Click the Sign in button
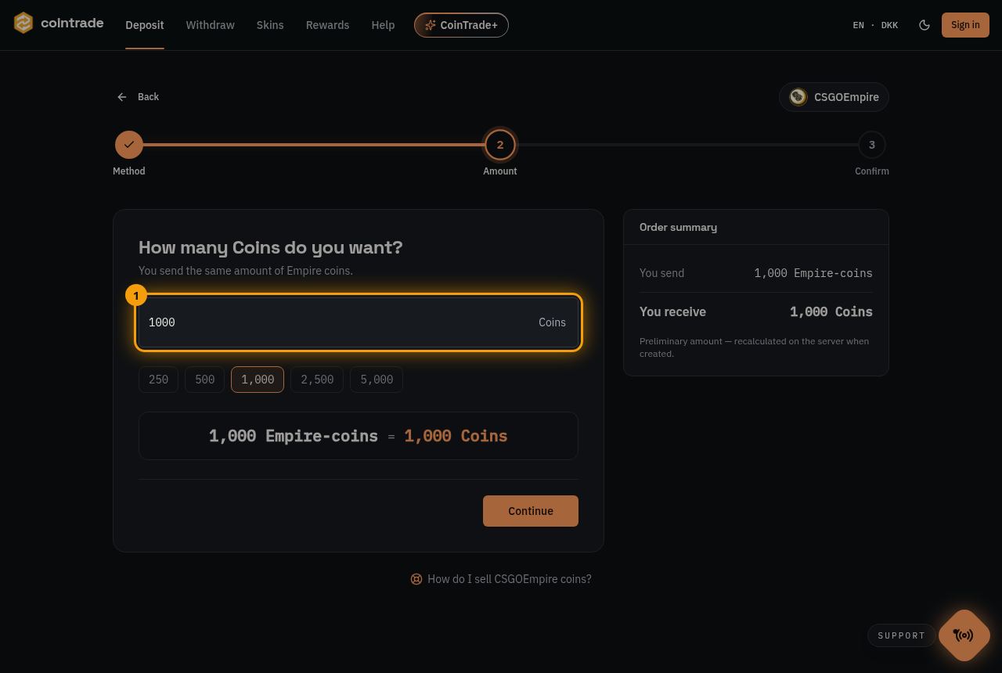Image resolution: width=1002 pixels, height=673 pixels. tap(965, 25)
